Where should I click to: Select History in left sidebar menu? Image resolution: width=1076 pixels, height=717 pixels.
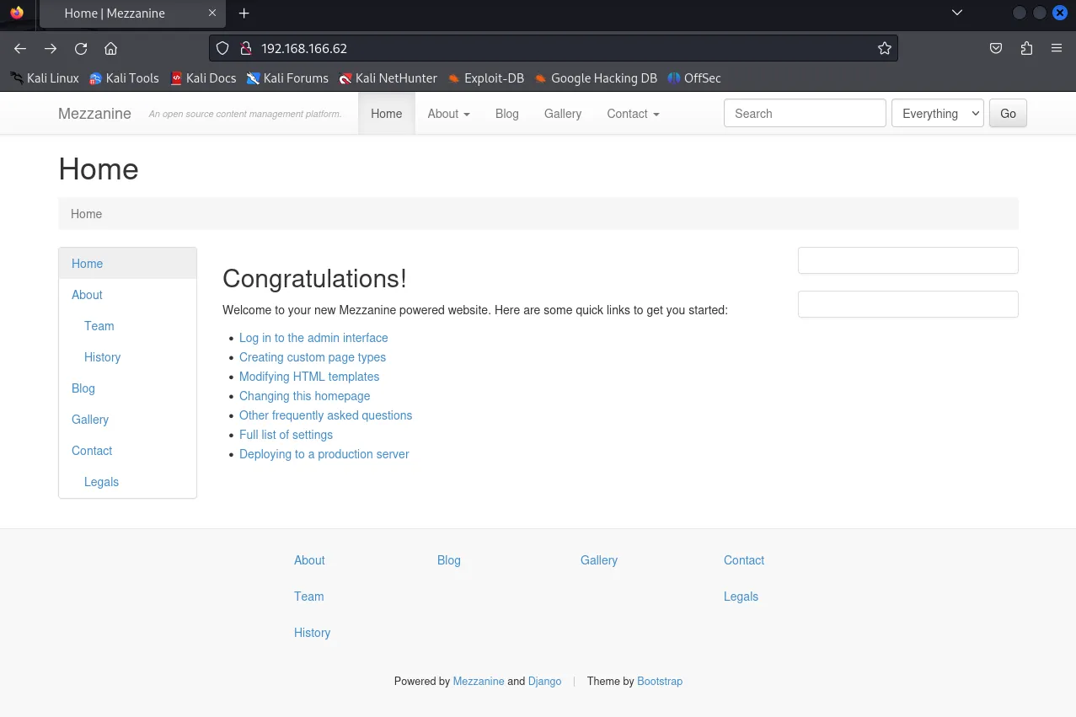coord(127,357)
